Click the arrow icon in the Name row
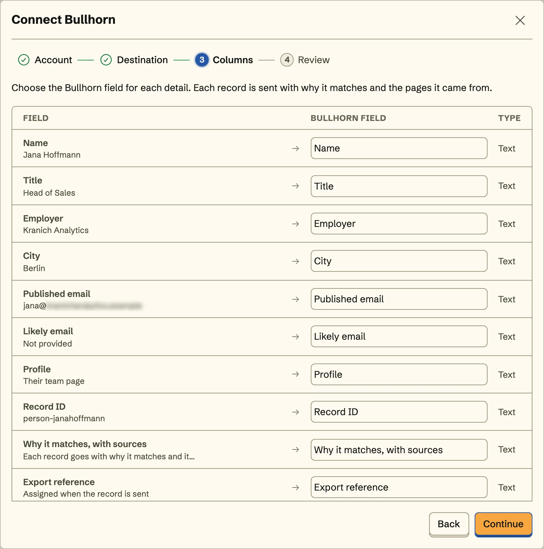The height and width of the screenshot is (549, 544). [x=295, y=148]
